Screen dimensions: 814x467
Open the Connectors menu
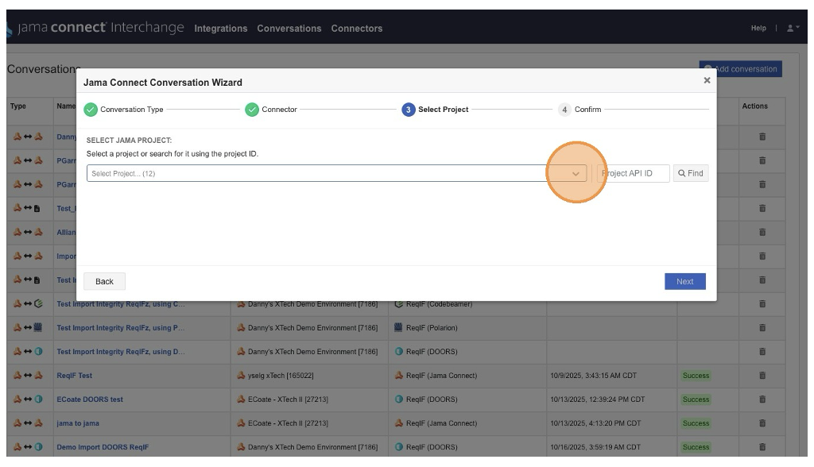click(357, 29)
